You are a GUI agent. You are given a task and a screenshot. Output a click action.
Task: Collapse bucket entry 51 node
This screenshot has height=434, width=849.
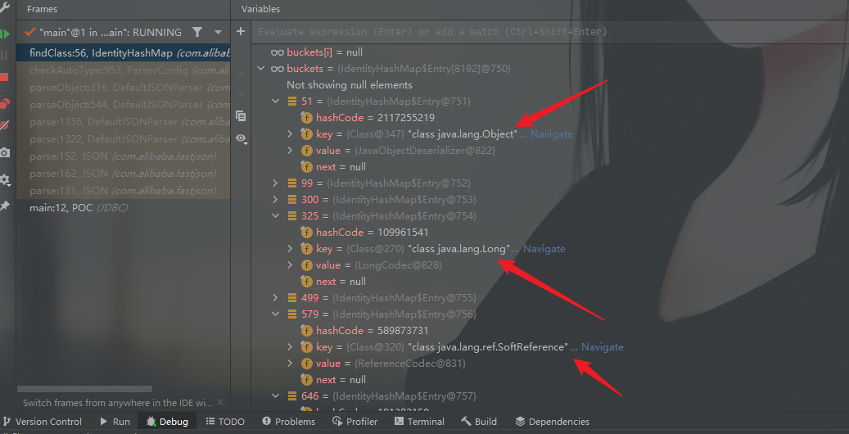coord(276,101)
